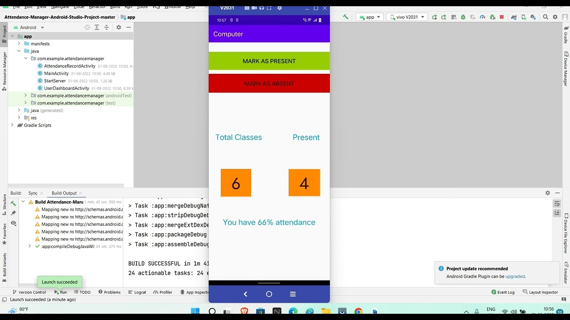Open the Navigate menu

click(x=60, y=7)
